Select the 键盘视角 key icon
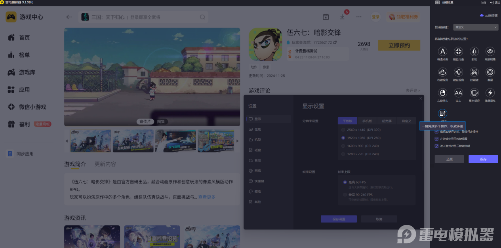The image size is (501, 248). click(x=458, y=72)
